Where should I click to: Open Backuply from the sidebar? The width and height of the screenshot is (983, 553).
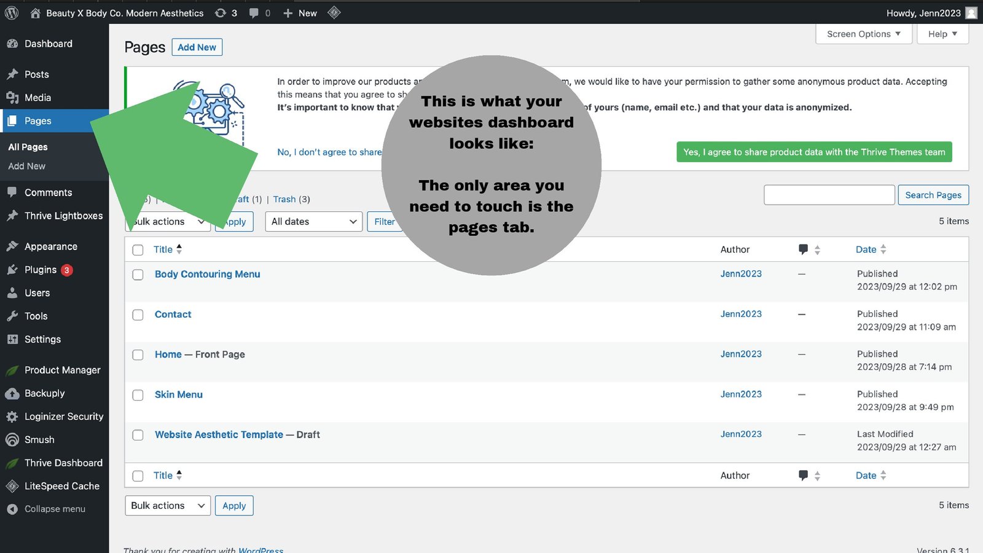(44, 393)
